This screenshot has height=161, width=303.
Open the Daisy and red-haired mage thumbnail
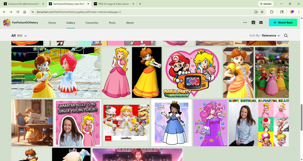pos(56,72)
